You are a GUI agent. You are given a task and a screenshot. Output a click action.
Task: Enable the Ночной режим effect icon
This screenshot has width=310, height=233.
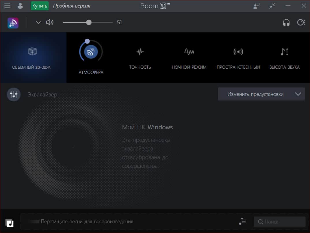[x=189, y=52]
